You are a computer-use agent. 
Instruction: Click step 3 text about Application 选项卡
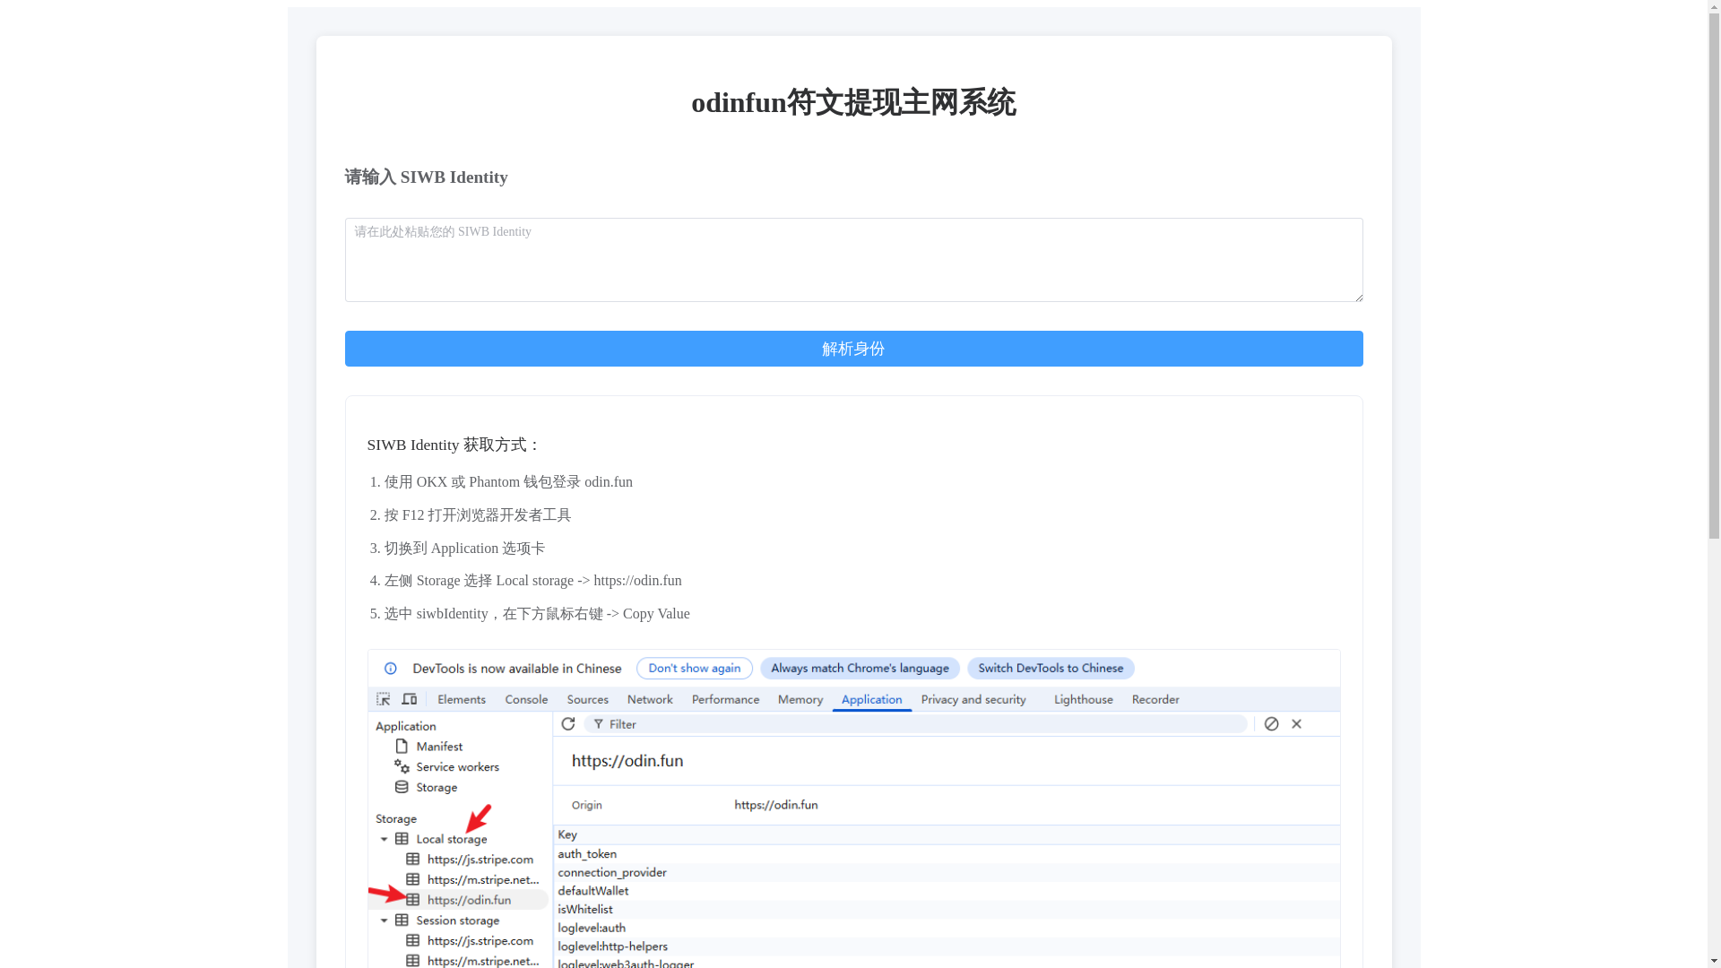[x=464, y=549]
